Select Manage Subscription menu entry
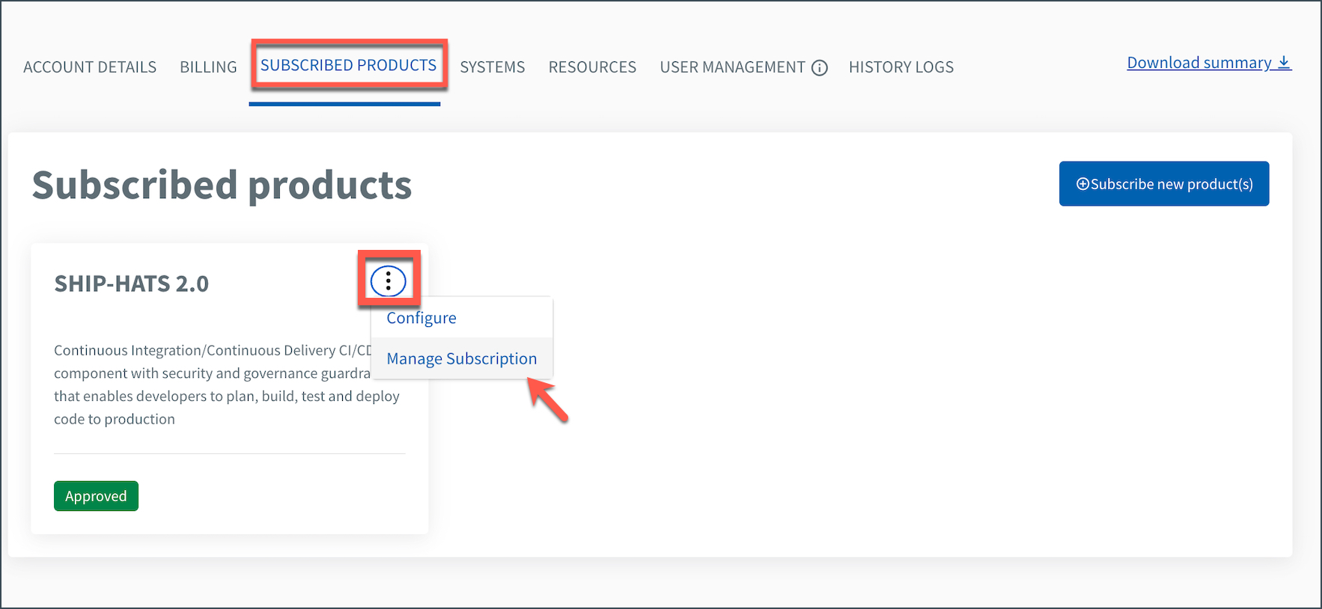This screenshot has width=1322, height=609. [462, 358]
